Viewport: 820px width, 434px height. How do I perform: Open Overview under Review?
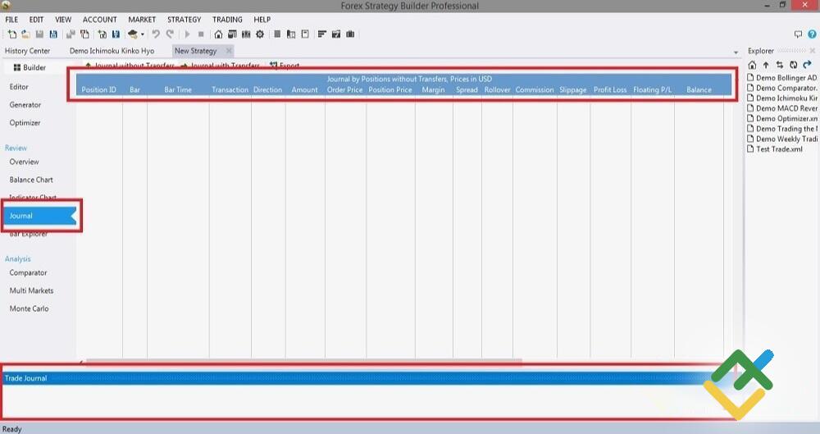tap(24, 162)
